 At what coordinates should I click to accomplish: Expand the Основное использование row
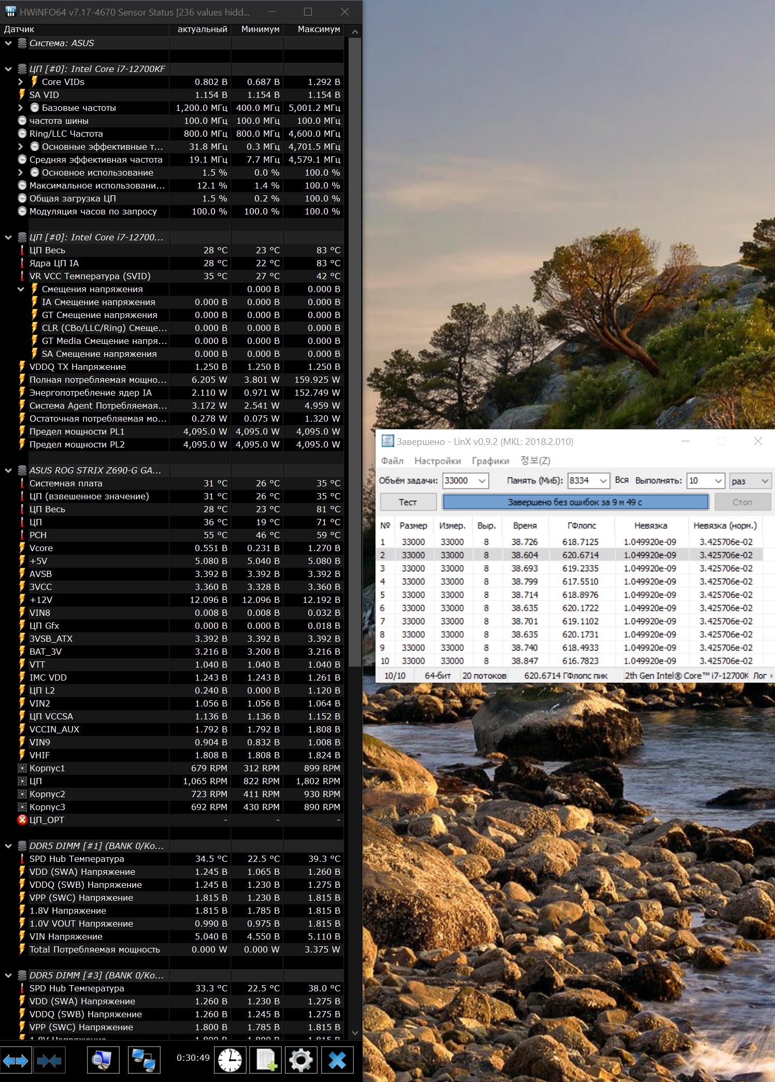coord(20,172)
